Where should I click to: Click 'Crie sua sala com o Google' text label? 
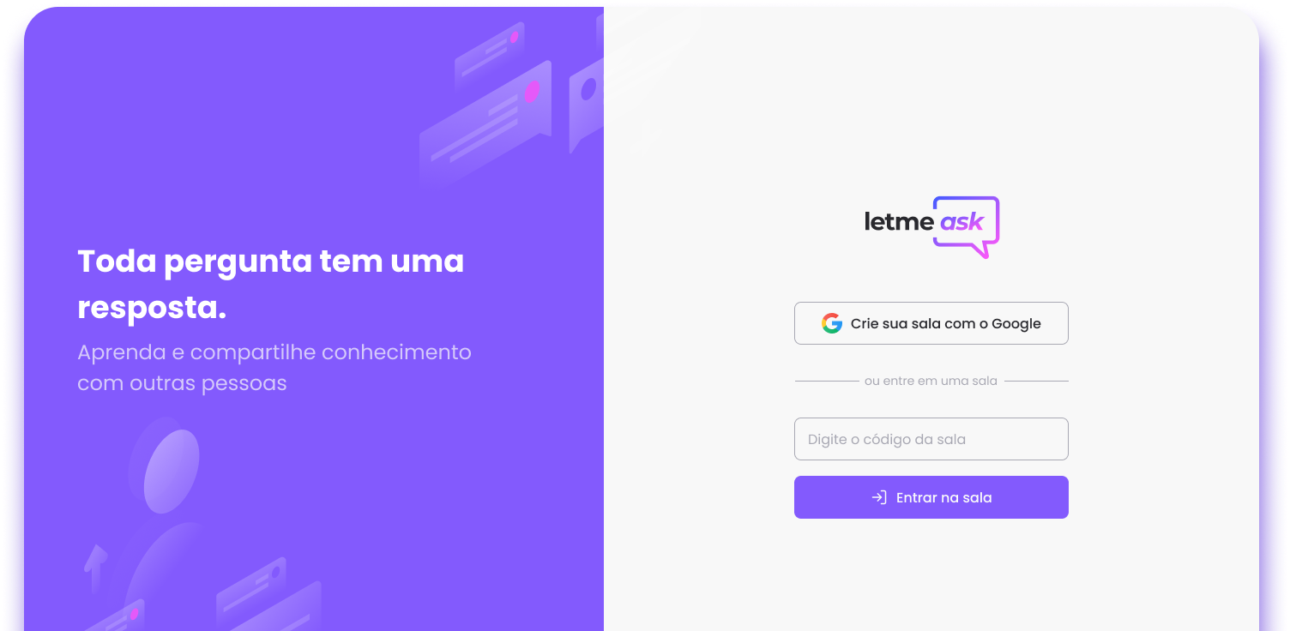946,323
